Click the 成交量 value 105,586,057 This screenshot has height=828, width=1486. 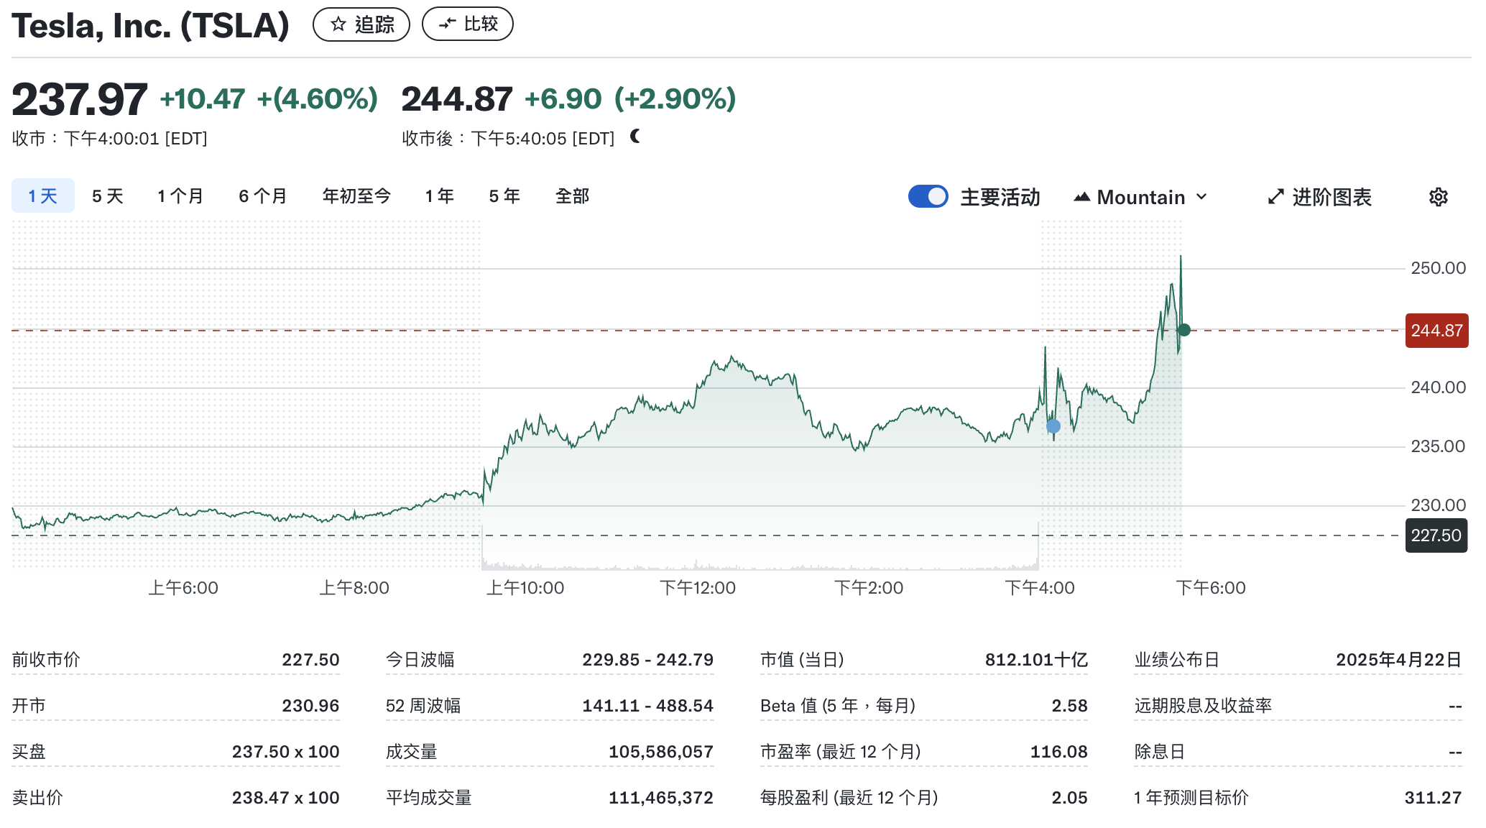click(661, 751)
